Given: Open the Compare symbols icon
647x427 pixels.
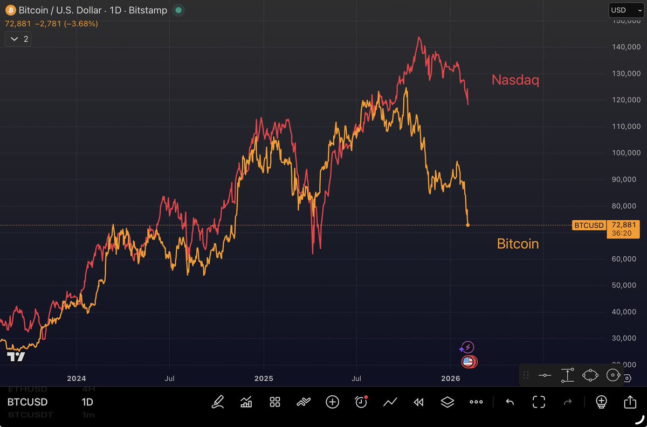Looking at the screenshot, I should [x=304, y=402].
